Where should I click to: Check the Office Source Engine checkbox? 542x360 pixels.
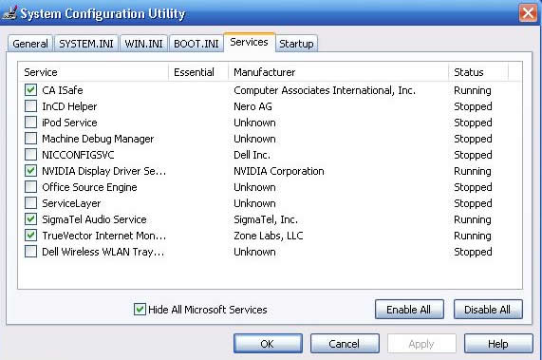tap(30, 187)
